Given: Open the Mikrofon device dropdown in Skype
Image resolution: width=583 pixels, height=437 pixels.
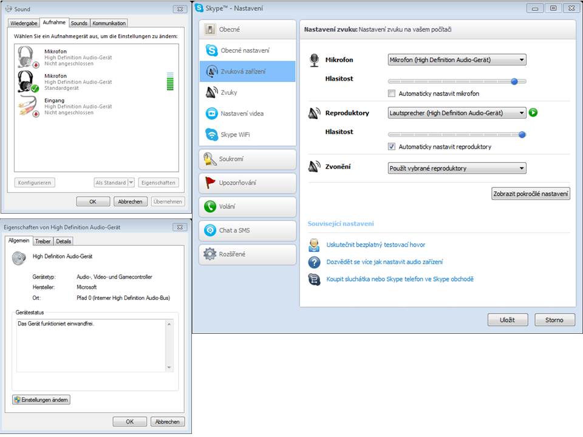Looking at the screenshot, I should (457, 60).
